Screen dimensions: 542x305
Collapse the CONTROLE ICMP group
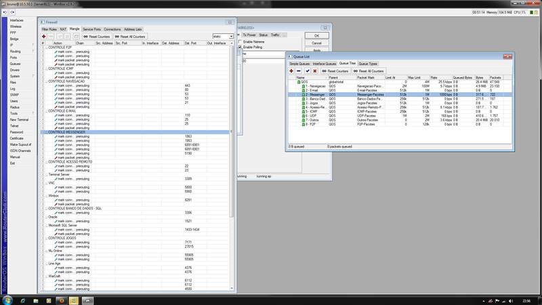coord(46,69)
